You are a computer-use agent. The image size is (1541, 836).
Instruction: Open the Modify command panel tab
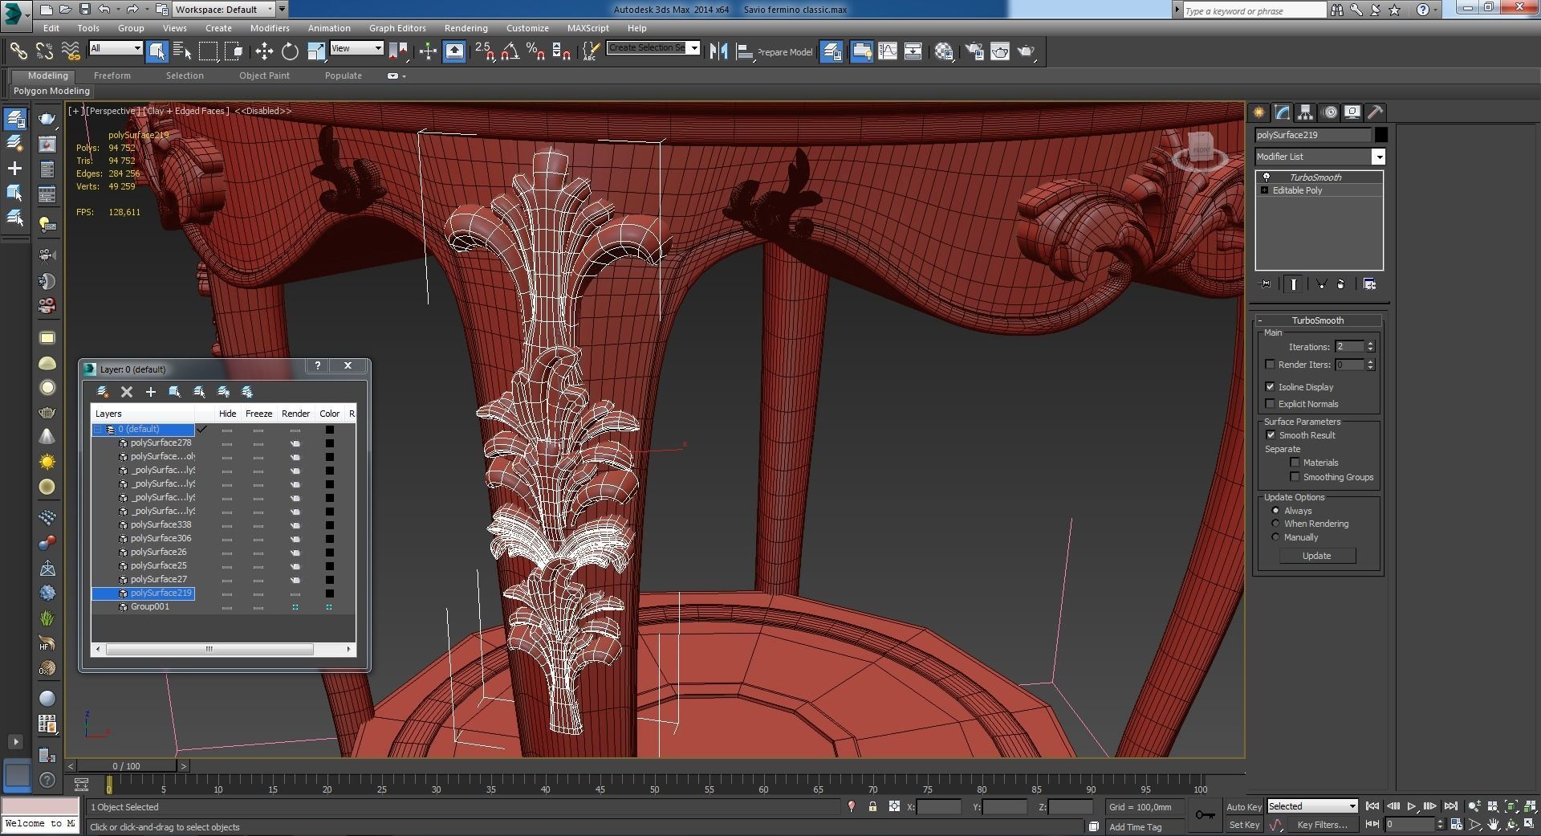pyautogui.click(x=1282, y=112)
